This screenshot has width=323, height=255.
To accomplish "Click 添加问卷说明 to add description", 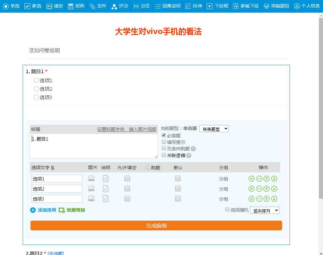I will pos(44,51).
